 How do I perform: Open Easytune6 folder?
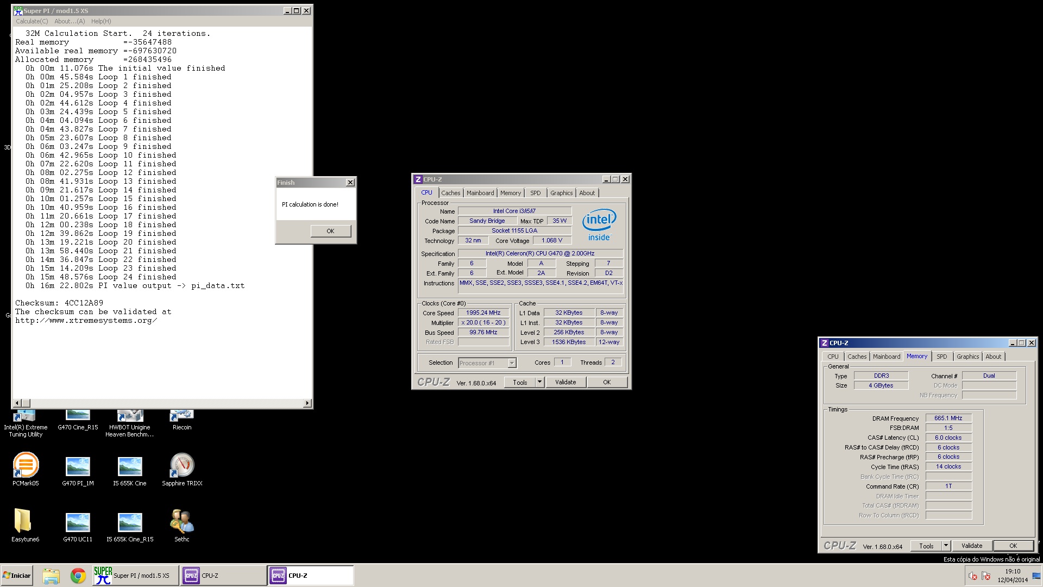26,526
